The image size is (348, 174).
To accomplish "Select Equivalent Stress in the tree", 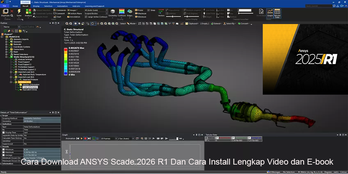I will (30, 90).
